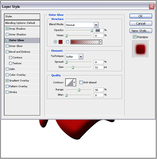Screen dimensions: 157x159
Task: Enable the Contour sub-option checkbox
Action: click(10, 58)
